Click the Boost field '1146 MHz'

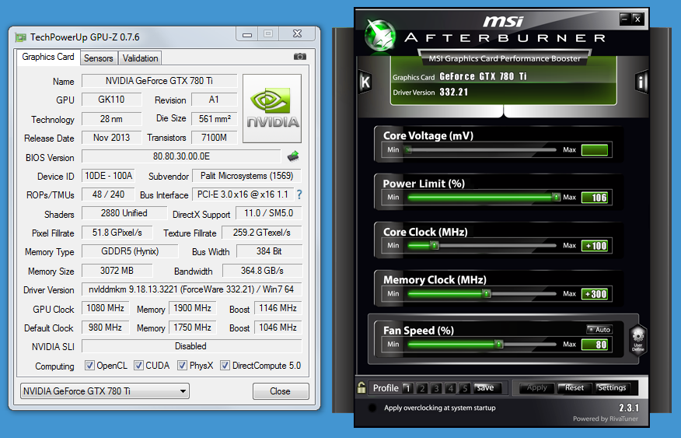pyautogui.click(x=278, y=308)
